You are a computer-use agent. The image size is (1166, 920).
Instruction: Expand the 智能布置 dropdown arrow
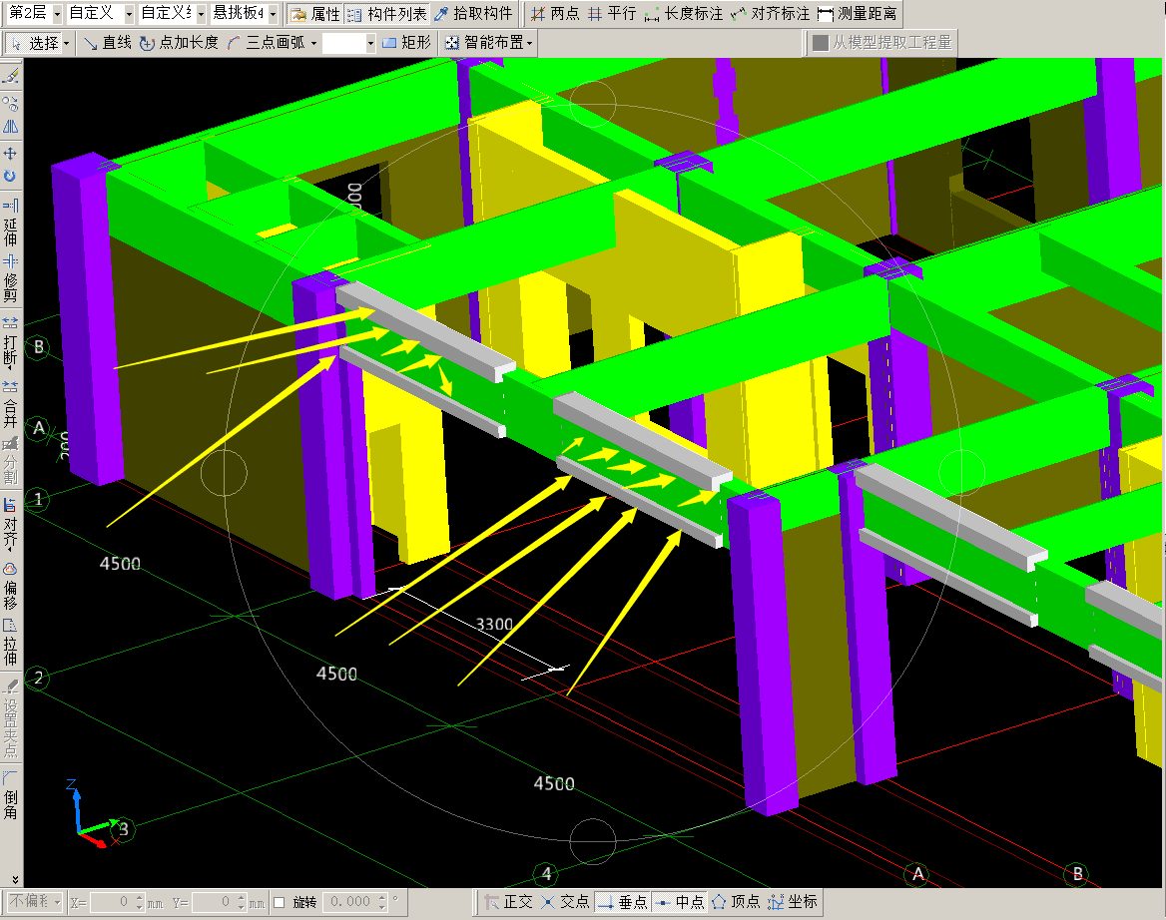point(529,43)
